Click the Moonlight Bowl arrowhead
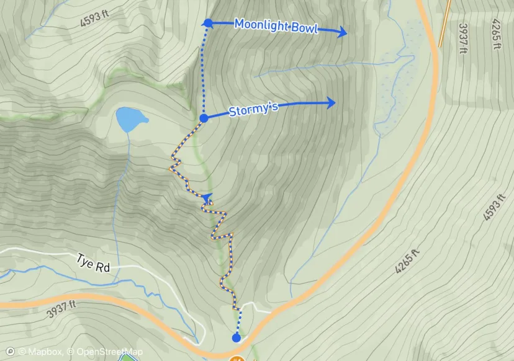The height and width of the screenshot is (361, 514). point(342,32)
